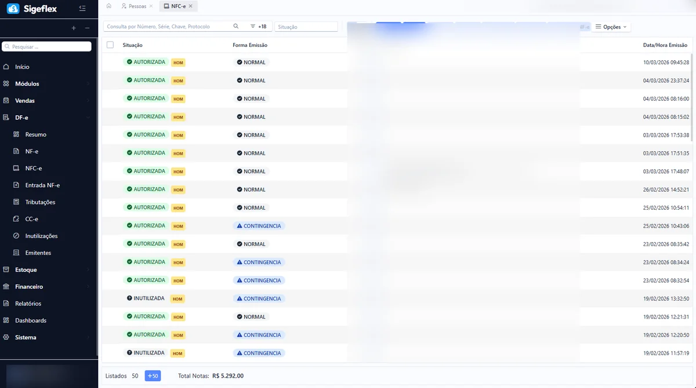This screenshot has height=388, width=696.
Task: Click the home tab icon
Action: tap(108, 5)
